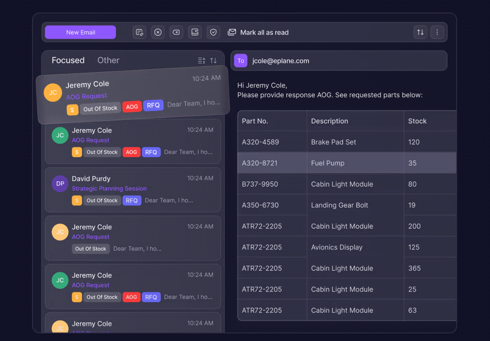Click Jeremy Cole's avatar on the dragged email card

pyautogui.click(x=53, y=92)
